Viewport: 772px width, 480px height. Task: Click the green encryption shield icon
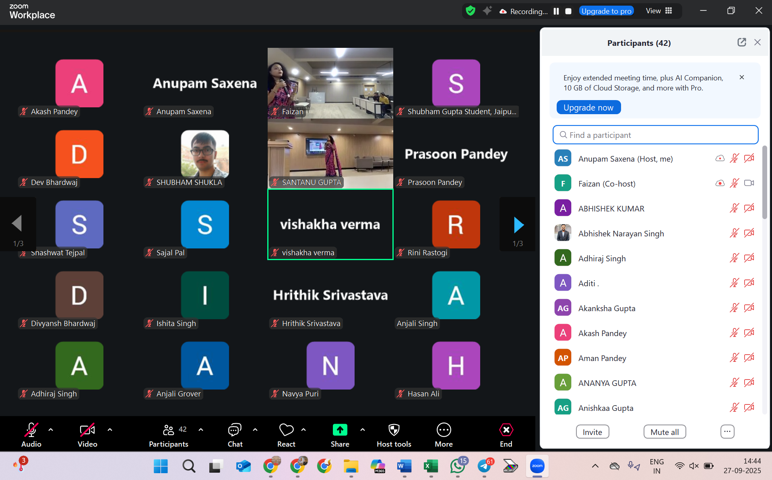[x=470, y=11]
